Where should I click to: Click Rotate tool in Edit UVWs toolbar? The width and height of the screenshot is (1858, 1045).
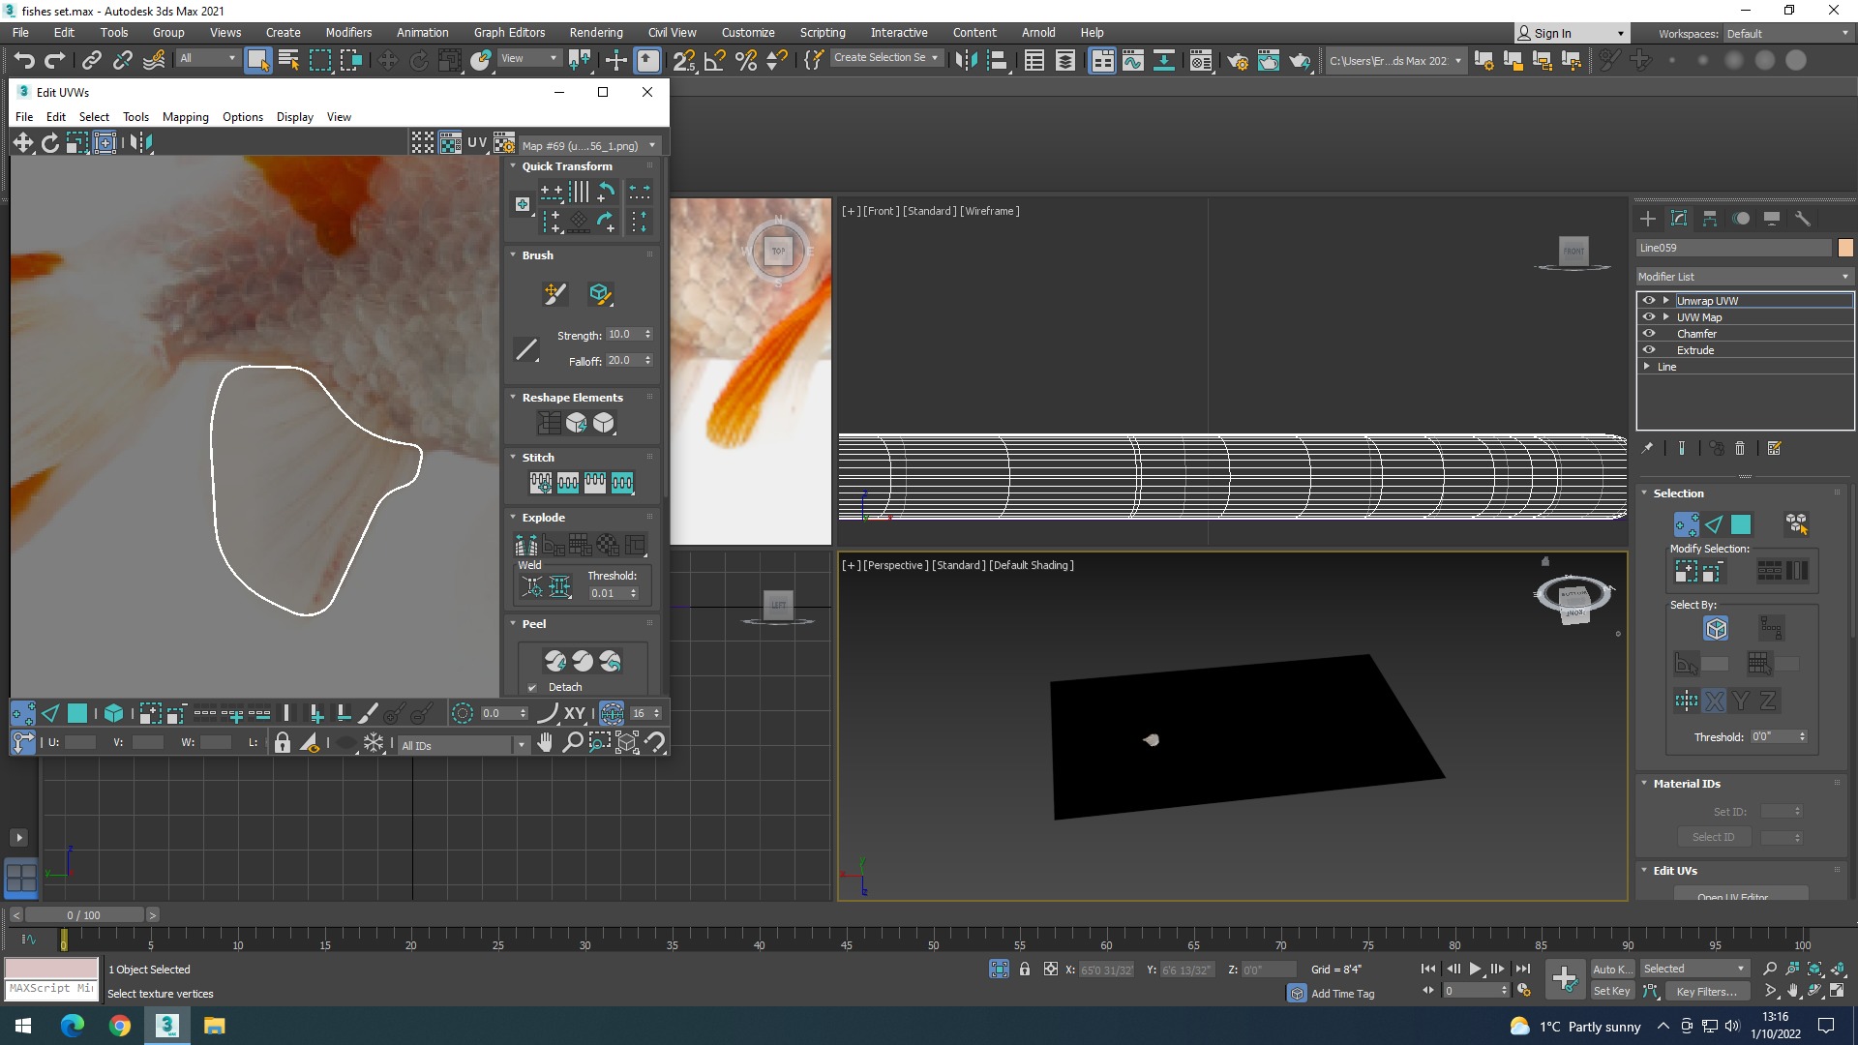[49, 143]
